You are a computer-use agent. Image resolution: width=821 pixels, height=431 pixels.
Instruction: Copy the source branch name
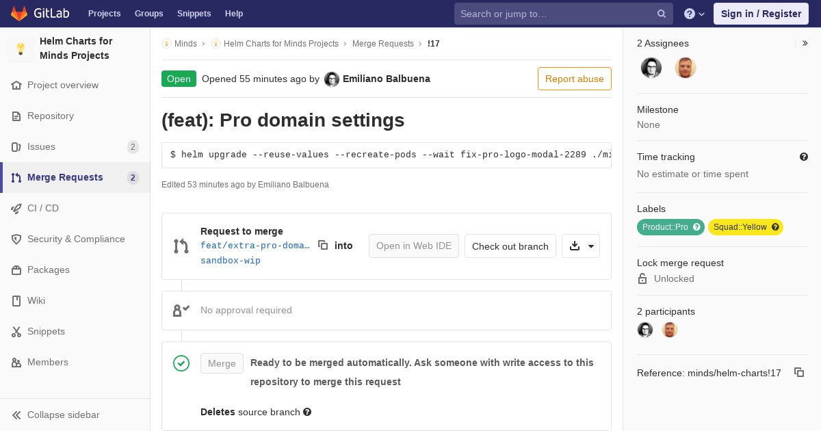(x=323, y=245)
